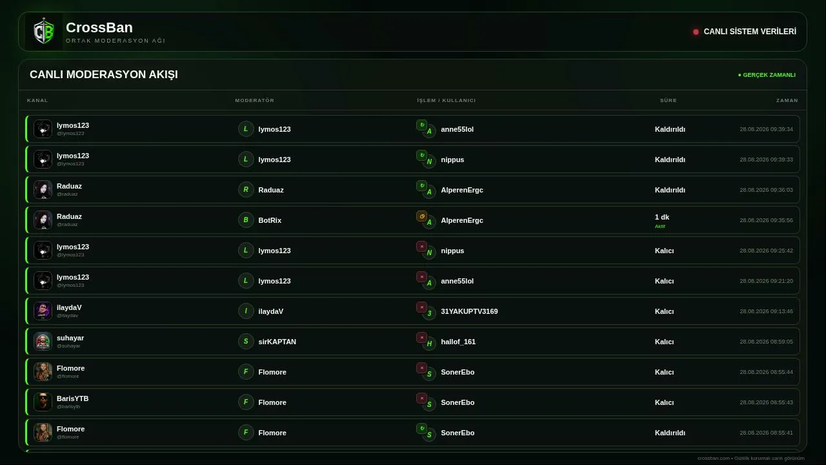Click the username SonerEbo in the BarisYTB row
826x465 pixels.
tap(458, 402)
